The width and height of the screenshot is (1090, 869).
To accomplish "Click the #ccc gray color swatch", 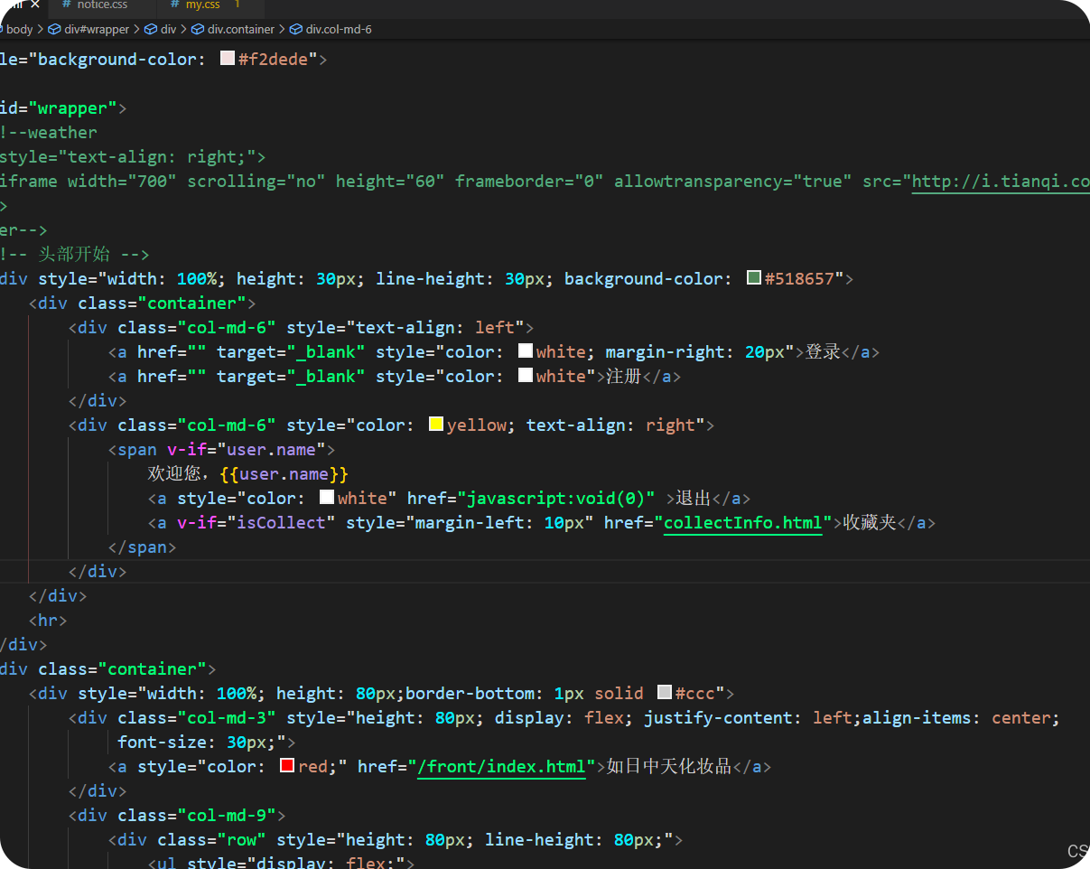I will tap(665, 693).
